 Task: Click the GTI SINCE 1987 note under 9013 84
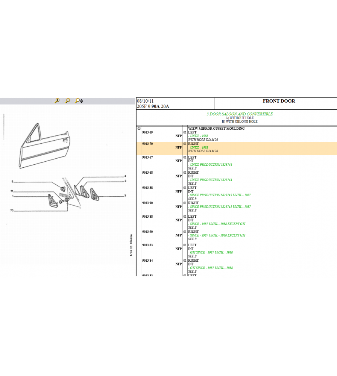[x=211, y=268]
